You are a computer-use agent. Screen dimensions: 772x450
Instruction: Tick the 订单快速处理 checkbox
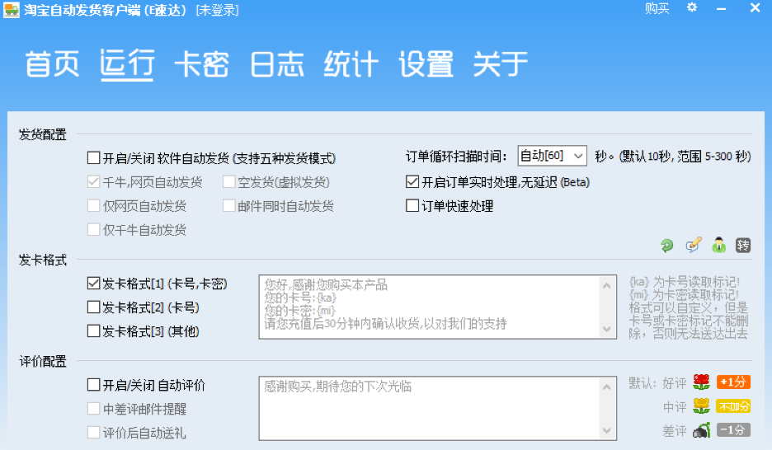[x=412, y=206]
